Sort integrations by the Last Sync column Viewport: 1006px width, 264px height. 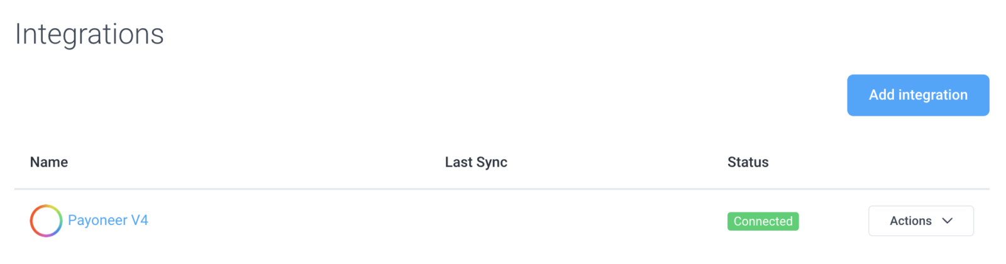[x=476, y=162]
